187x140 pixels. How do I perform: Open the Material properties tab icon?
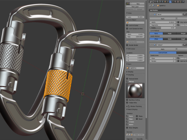[175, 2]
